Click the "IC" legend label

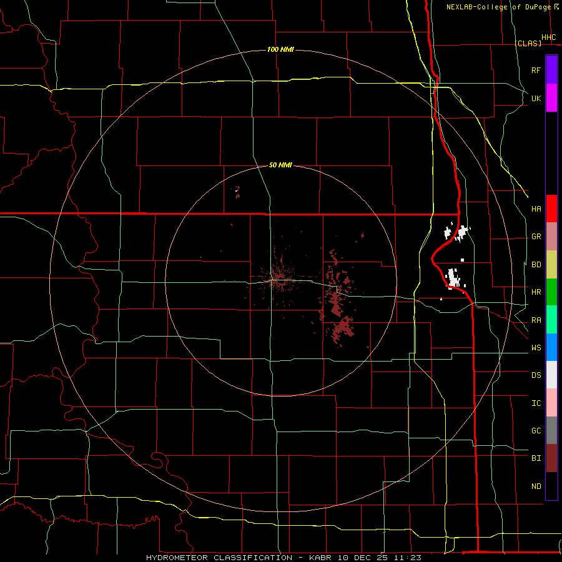pyautogui.click(x=536, y=403)
